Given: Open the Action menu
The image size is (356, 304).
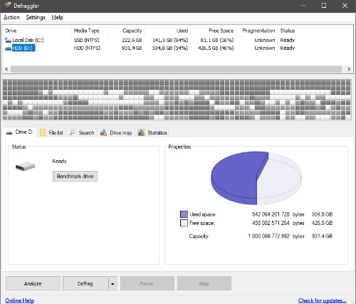Looking at the screenshot, I should (x=11, y=18).
